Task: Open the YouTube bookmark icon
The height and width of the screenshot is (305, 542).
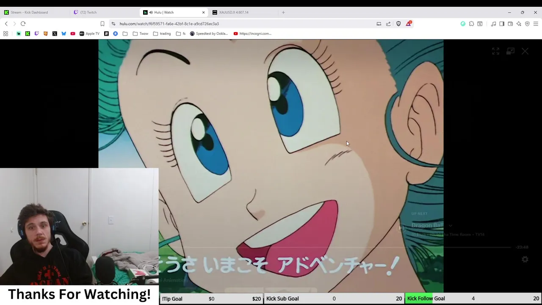Action: pos(73,33)
